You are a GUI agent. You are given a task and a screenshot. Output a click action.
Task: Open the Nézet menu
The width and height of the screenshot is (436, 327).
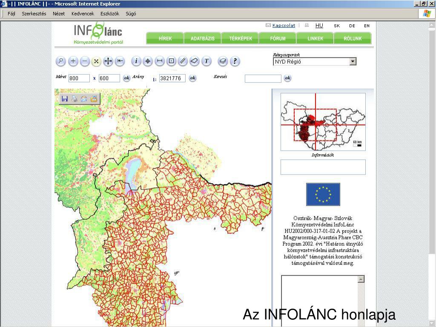pyautogui.click(x=59, y=14)
